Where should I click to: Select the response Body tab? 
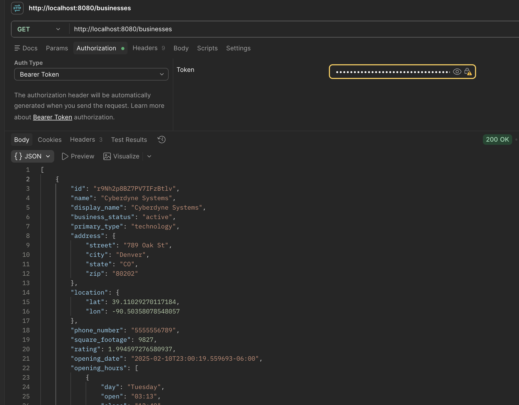pos(22,140)
